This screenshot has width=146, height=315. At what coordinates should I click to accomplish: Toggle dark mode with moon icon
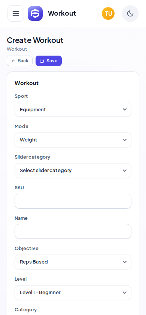click(130, 13)
